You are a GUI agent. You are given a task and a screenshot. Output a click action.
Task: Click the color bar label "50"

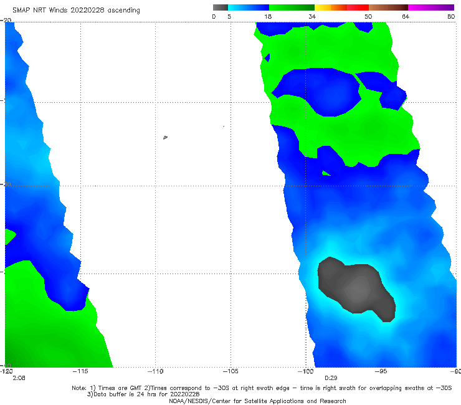pyautogui.click(x=368, y=17)
